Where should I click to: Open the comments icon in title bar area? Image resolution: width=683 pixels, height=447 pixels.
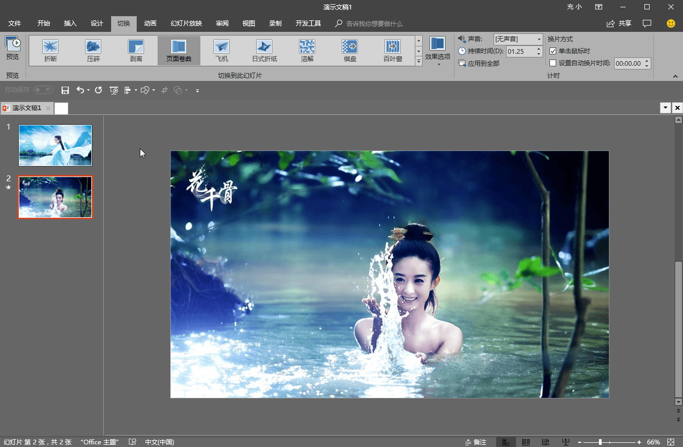click(647, 23)
